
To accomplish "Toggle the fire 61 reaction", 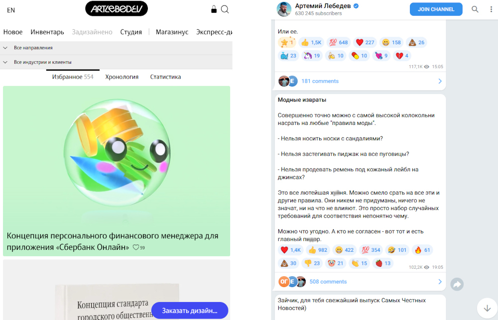I will click(423, 250).
